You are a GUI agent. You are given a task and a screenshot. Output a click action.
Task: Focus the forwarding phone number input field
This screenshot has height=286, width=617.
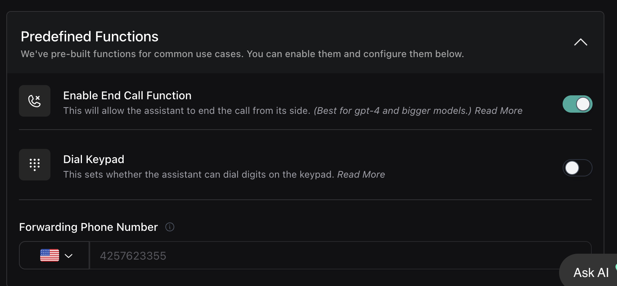(x=340, y=256)
